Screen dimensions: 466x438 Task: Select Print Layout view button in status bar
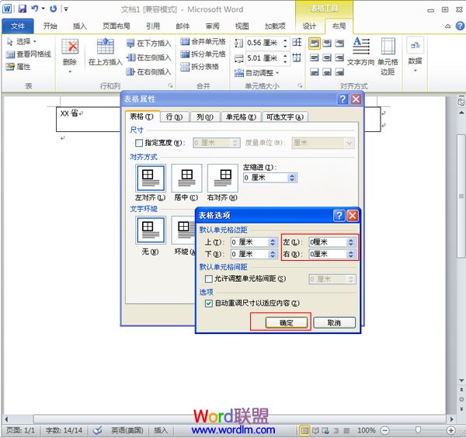(304, 430)
